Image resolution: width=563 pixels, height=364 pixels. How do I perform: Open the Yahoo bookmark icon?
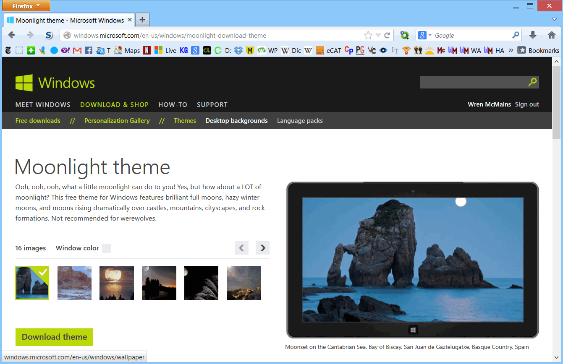point(65,50)
